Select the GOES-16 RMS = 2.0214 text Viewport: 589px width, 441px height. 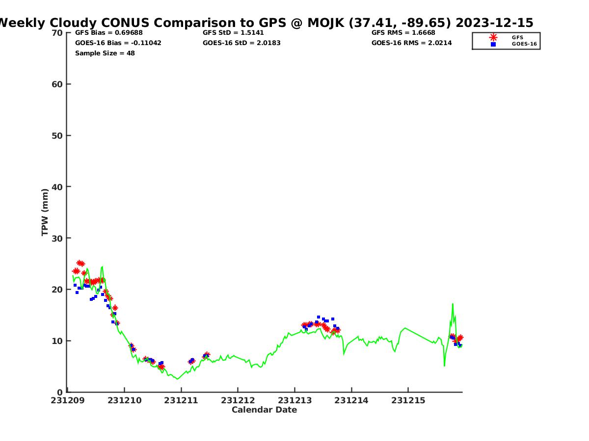pos(411,43)
